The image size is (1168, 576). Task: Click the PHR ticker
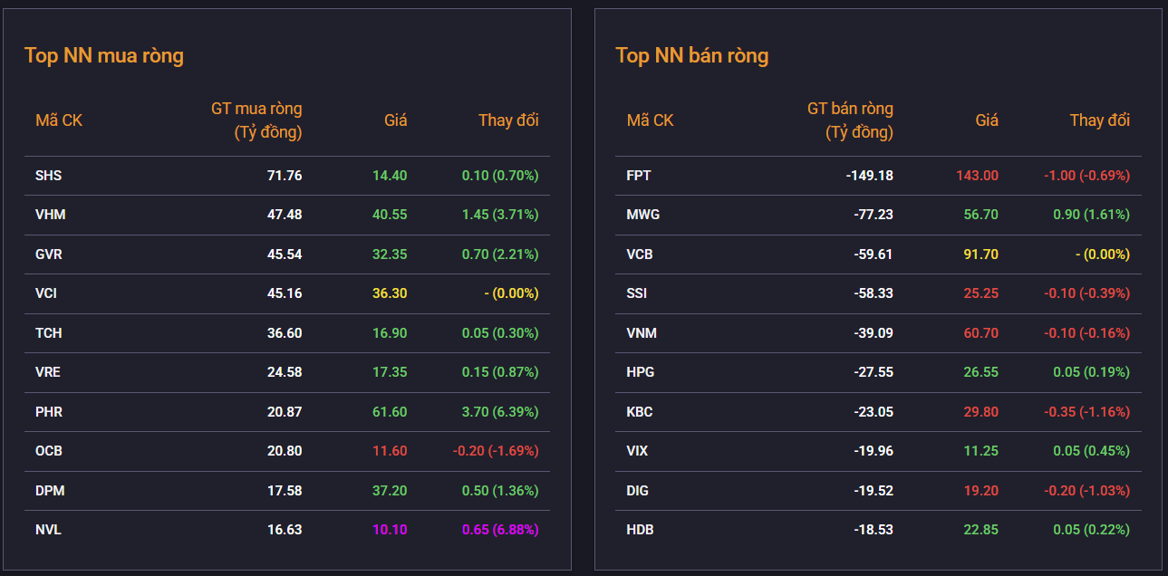[49, 412]
